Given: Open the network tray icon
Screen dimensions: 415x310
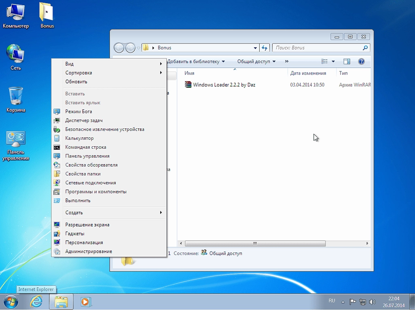Looking at the screenshot, I should point(362,302).
